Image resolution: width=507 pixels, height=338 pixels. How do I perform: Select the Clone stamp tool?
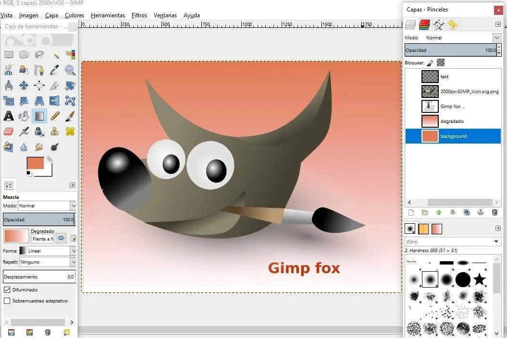click(x=55, y=132)
